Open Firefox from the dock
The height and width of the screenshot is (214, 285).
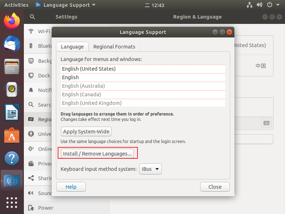pos(12,21)
